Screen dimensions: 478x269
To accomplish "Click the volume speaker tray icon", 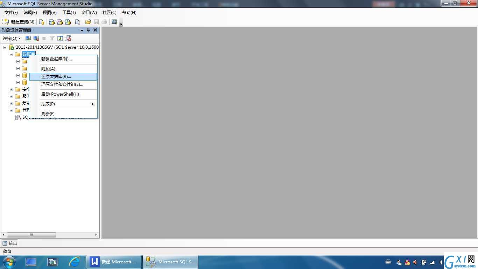I will 415,262.
